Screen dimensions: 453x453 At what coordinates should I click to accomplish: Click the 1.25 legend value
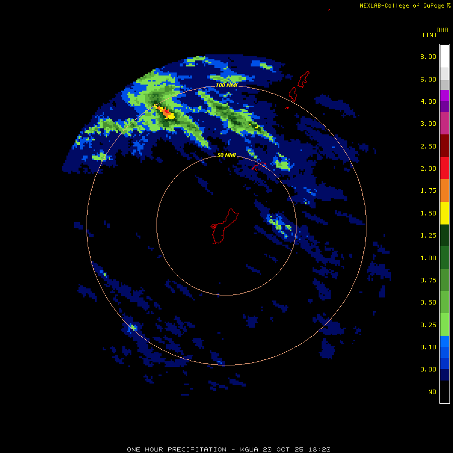428,236
